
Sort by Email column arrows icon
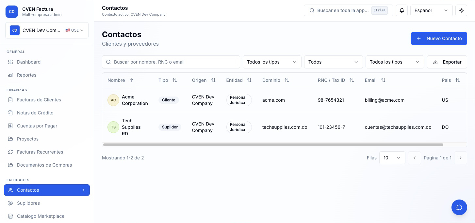coord(383,80)
